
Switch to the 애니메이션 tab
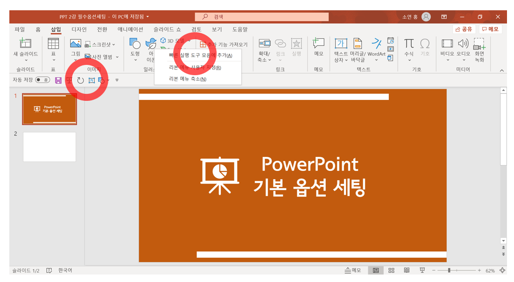(130, 29)
